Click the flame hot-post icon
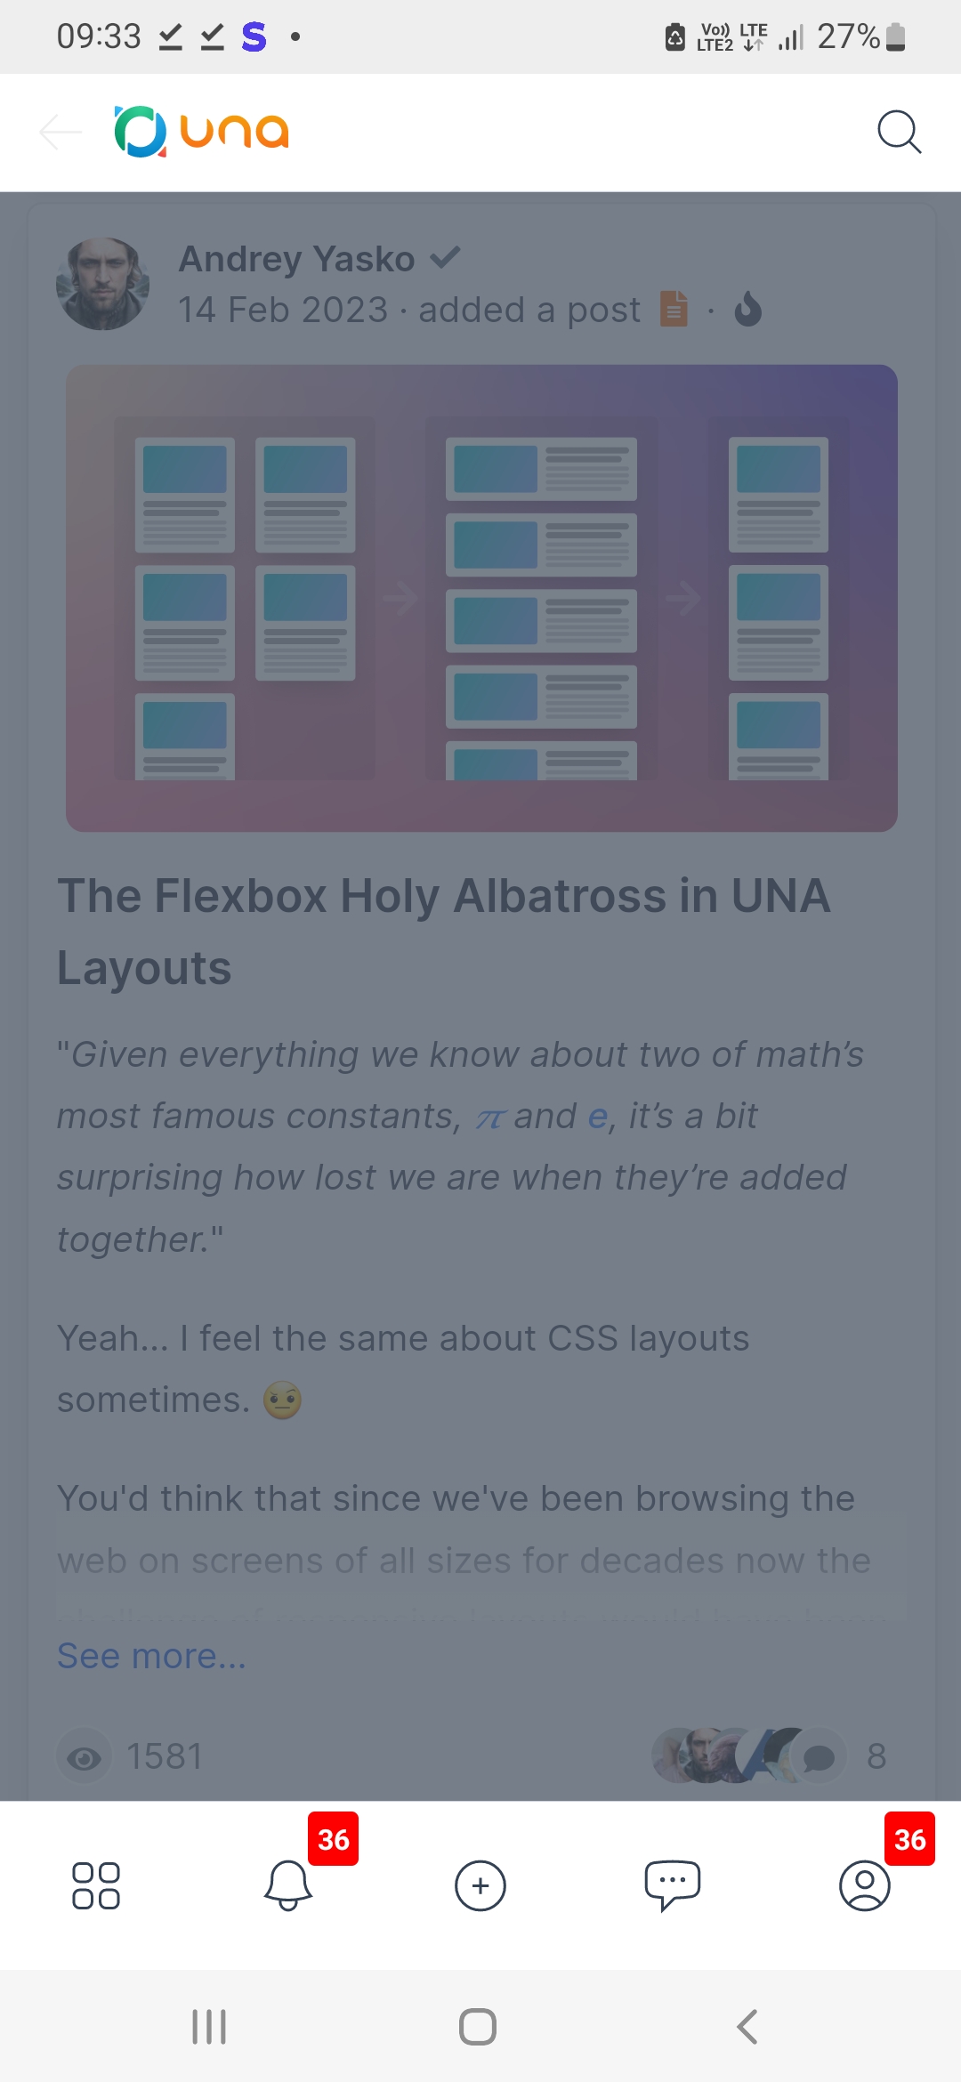Viewport: 961px width, 2082px height. [x=748, y=311]
